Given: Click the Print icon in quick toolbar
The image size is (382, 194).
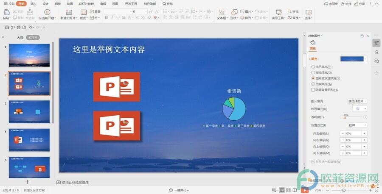Looking at the screenshot, I should coord(19,28).
